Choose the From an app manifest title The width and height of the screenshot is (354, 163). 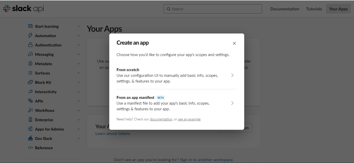tap(135, 98)
